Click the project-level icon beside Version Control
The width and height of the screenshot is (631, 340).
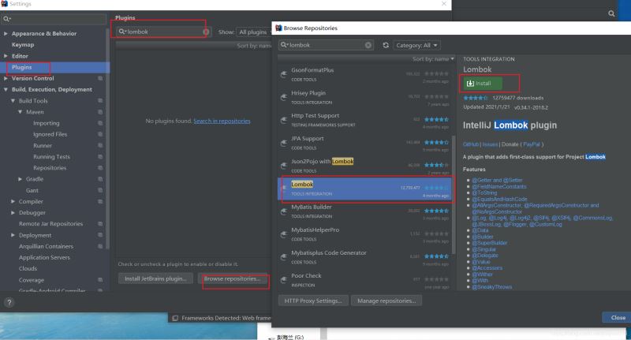(100, 78)
